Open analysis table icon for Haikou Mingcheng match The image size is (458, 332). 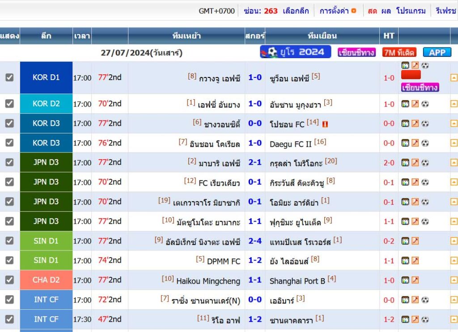[x=405, y=280]
